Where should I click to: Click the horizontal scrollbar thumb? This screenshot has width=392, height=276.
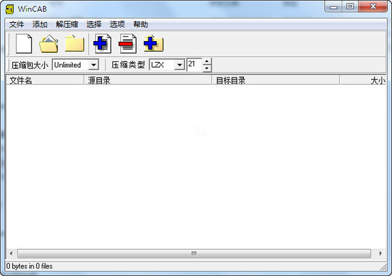coord(194,254)
